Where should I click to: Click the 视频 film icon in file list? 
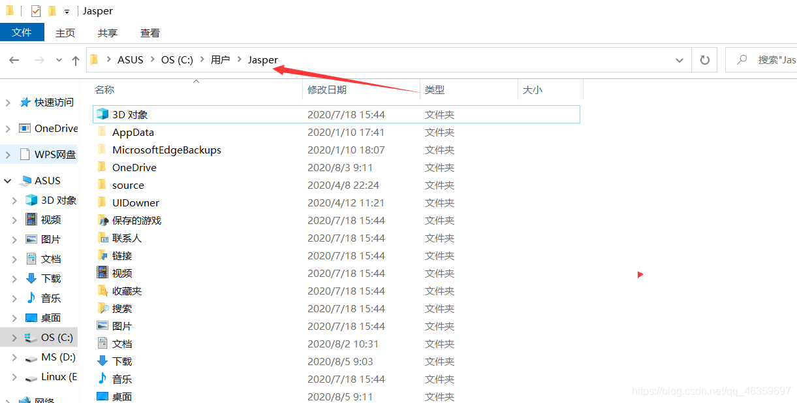tap(102, 273)
